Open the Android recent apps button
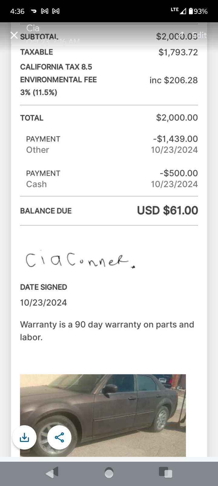The width and height of the screenshot is (218, 486). (165, 472)
